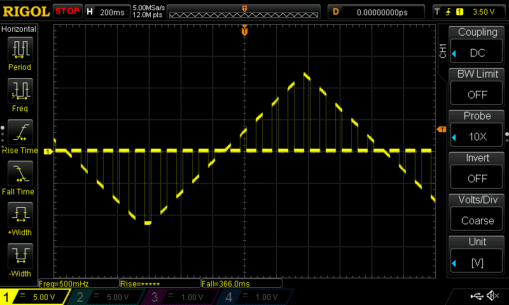Image resolution: width=509 pixels, height=305 pixels.
Task: Click the trigger level 3.50 V readout
Action: (484, 12)
